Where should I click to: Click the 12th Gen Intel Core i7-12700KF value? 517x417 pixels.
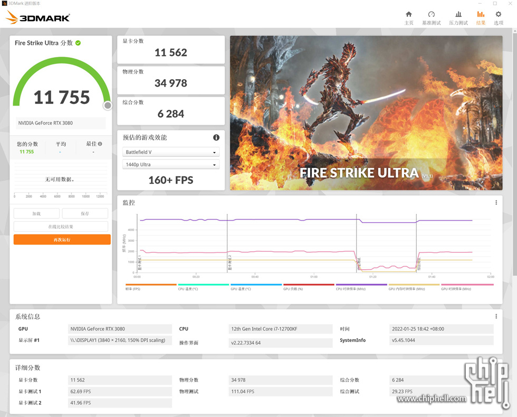(x=280, y=329)
